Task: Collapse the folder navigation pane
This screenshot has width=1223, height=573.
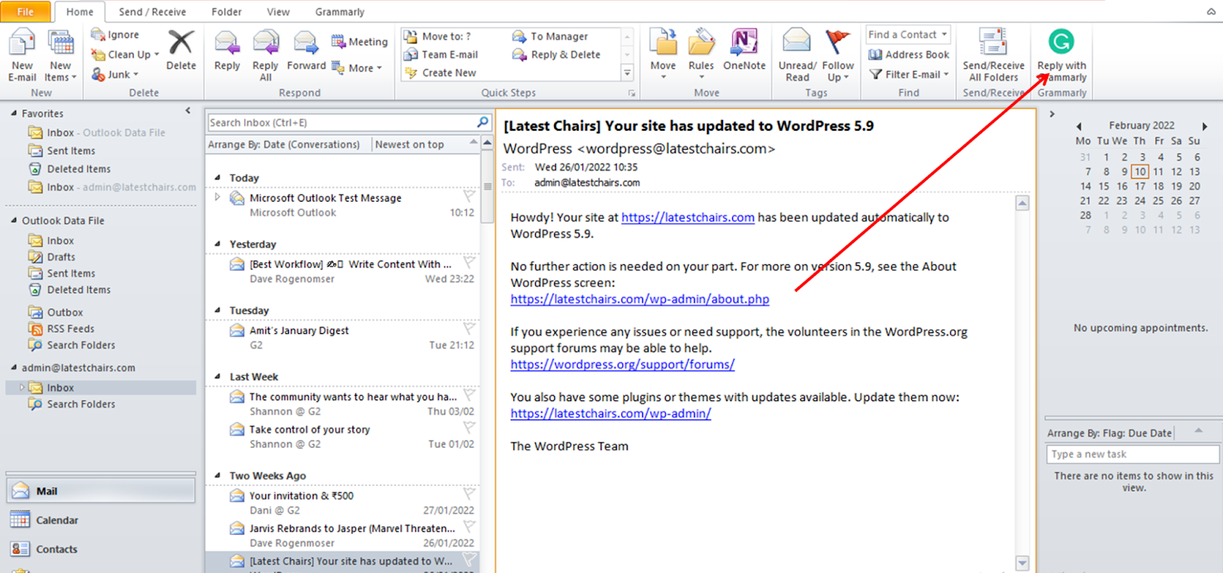Action: point(188,111)
